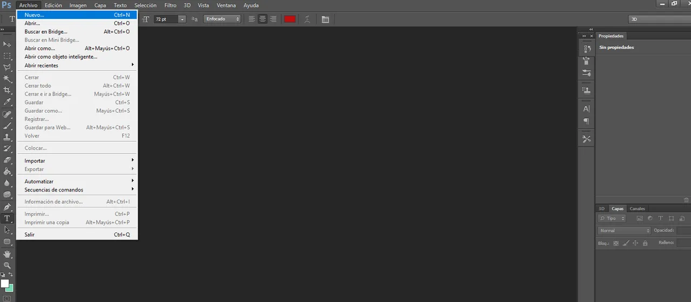Create warped text from options bar
Screen dimensions: 691x302
tap(307, 19)
